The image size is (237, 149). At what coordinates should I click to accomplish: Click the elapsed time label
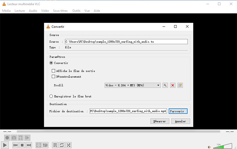[7, 132]
